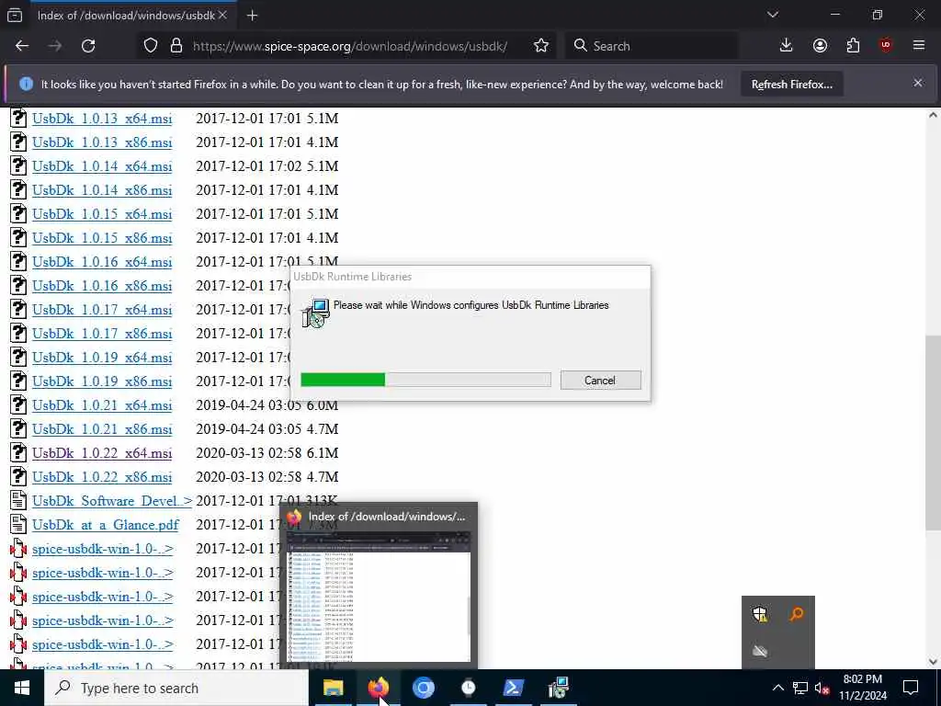Open the extensions puzzle icon
Screen dimensions: 941x706
(x=853, y=46)
